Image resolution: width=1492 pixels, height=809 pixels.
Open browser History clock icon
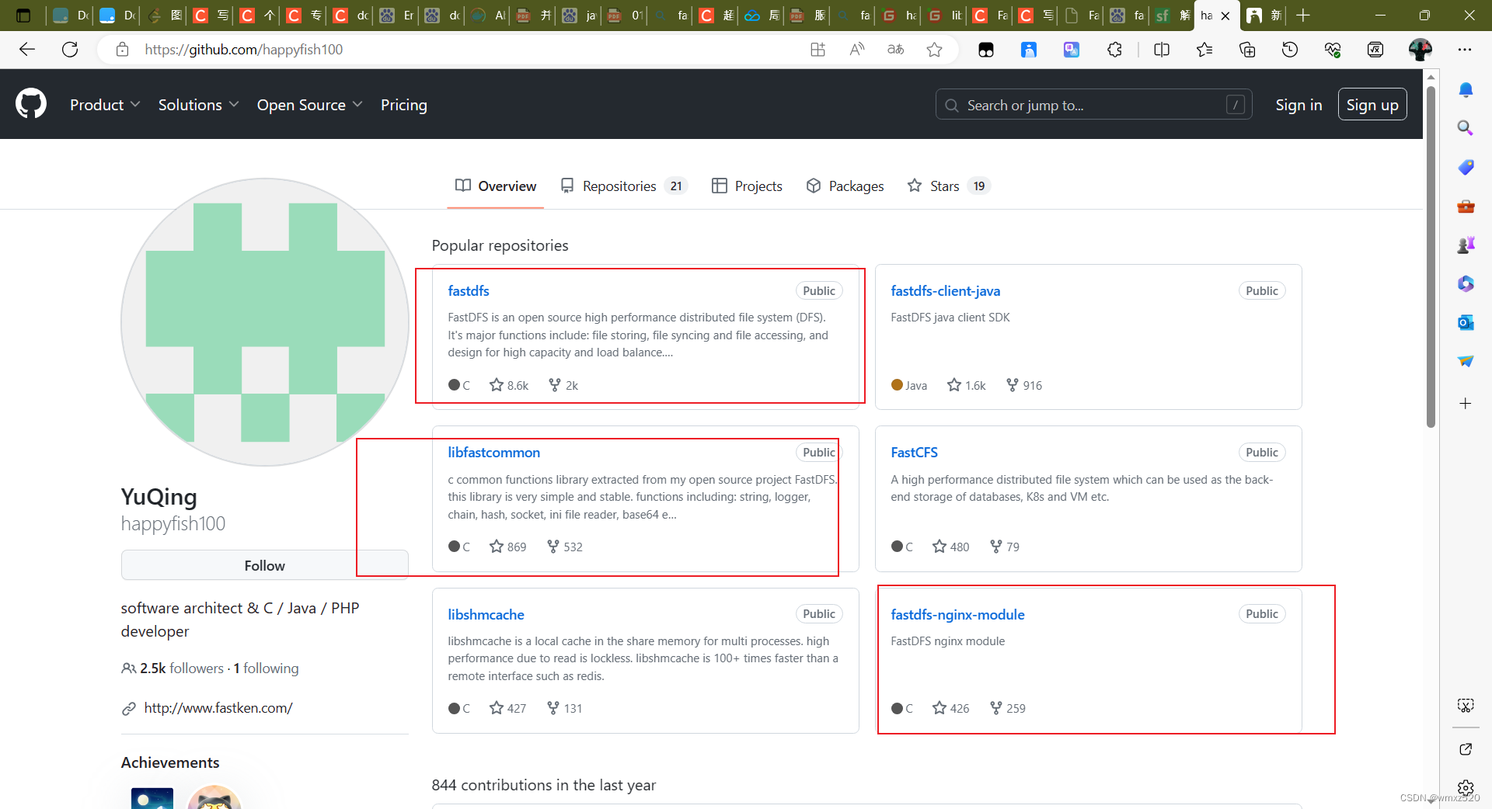tap(1290, 50)
